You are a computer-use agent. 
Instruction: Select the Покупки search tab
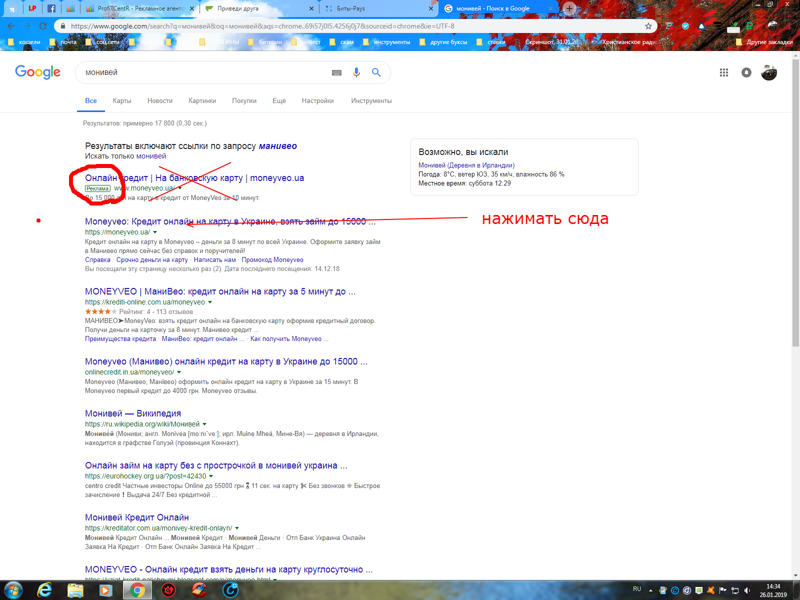click(244, 100)
